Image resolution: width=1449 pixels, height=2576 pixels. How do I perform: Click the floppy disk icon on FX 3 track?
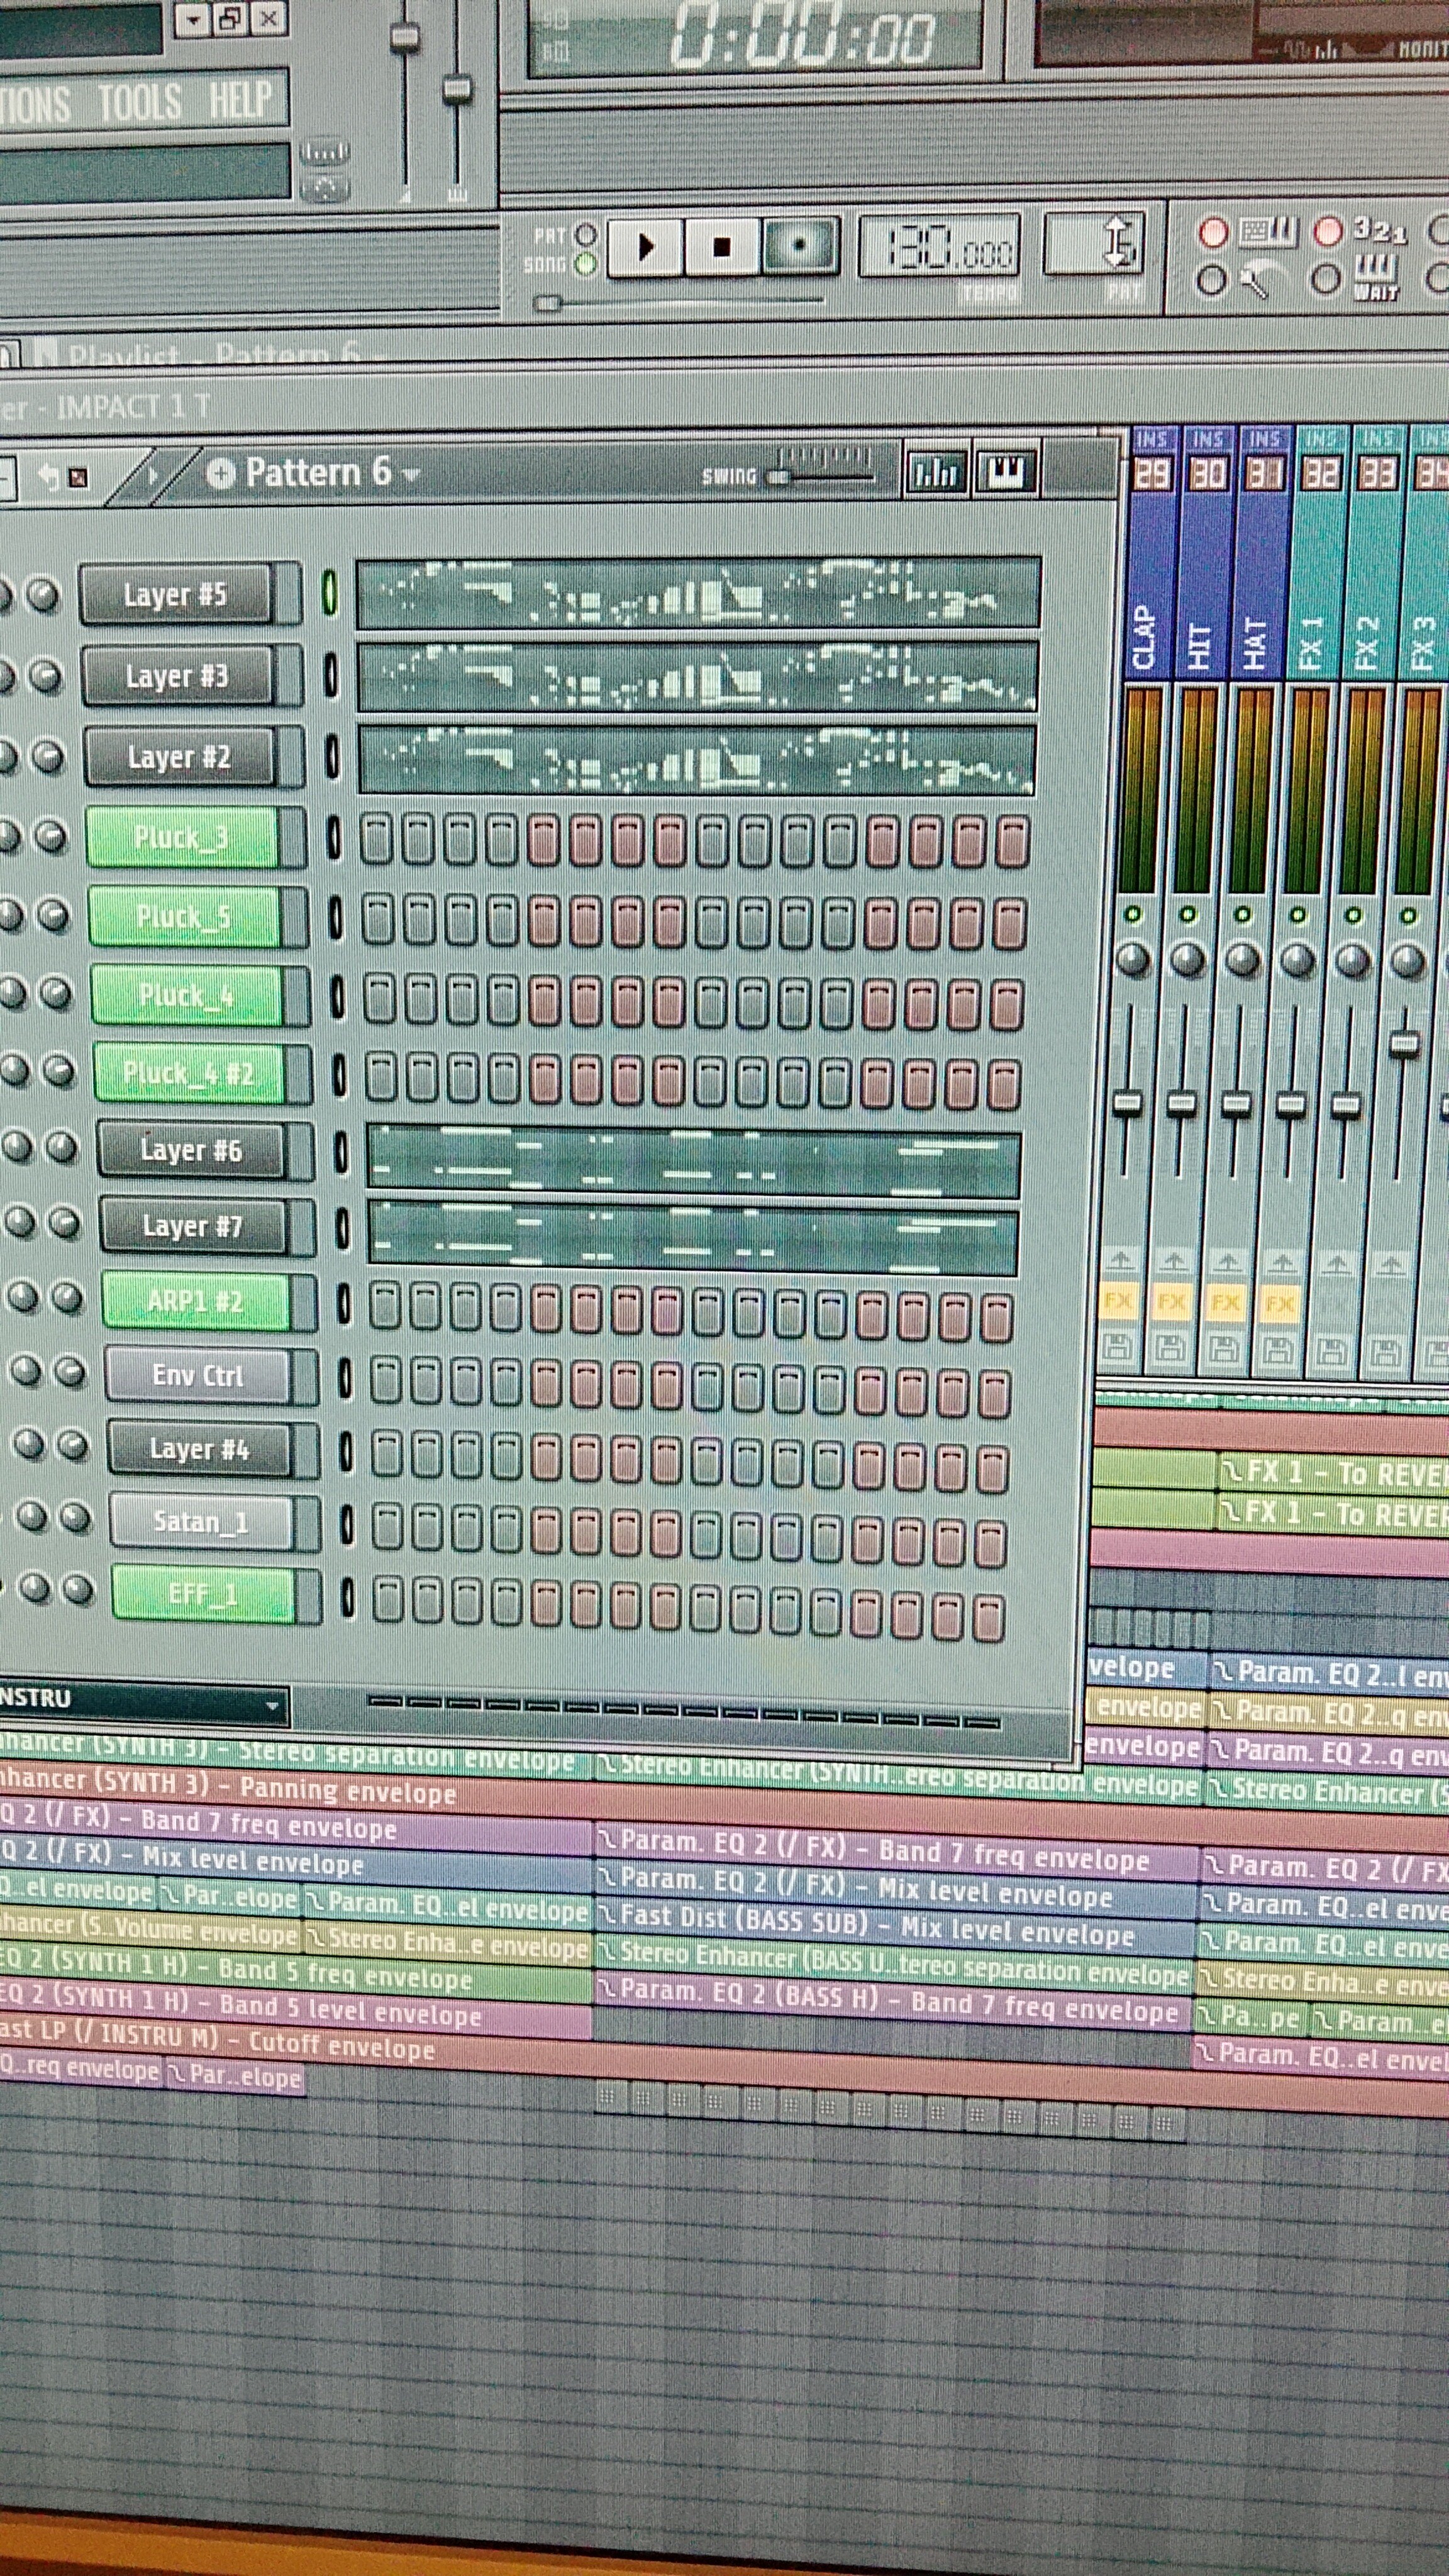[1386, 1354]
